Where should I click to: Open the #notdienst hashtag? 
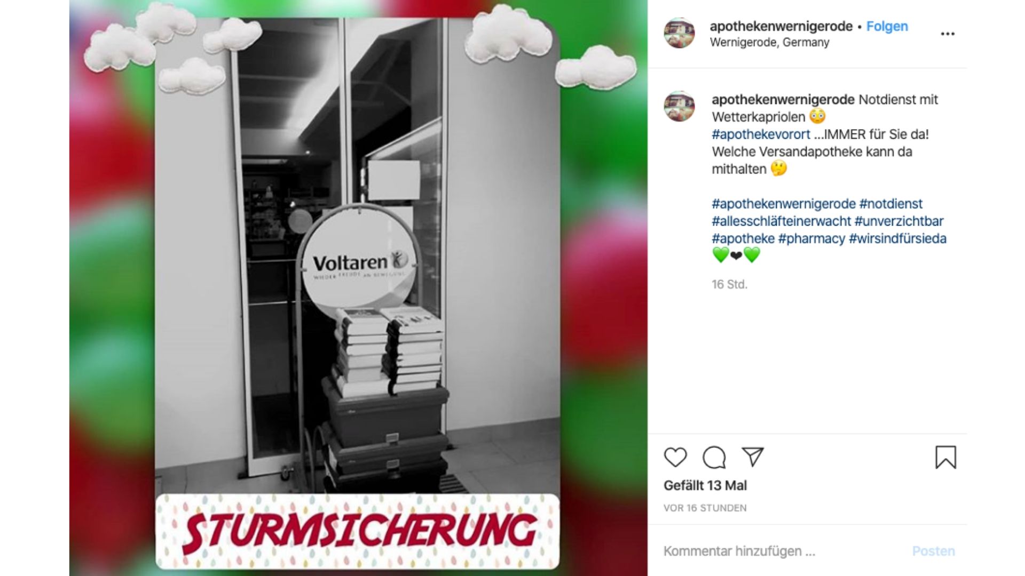coord(890,204)
